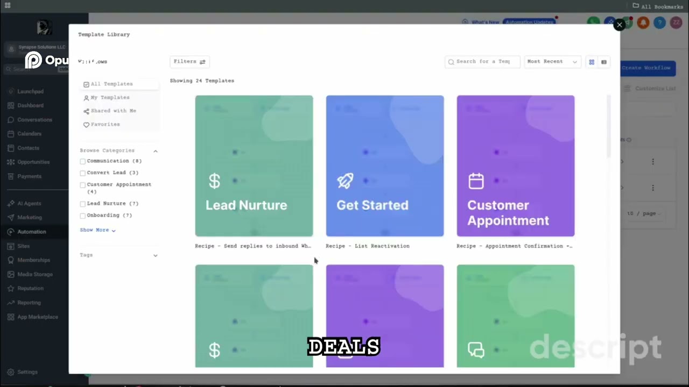
Task: Click the chat bubble template card
Action: pos(516,316)
